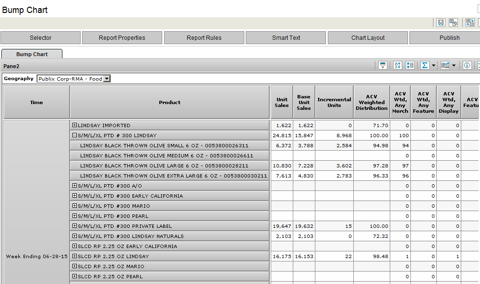Open the Sigma totals dropdown arrow
The image size is (480, 284).
point(433,66)
